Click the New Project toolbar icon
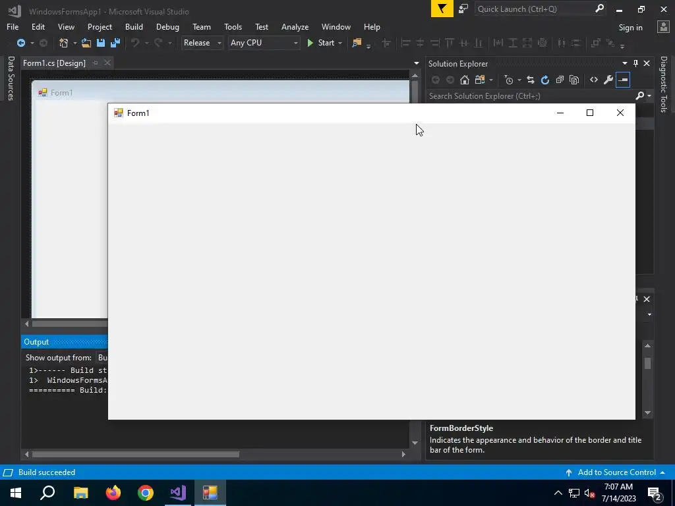This screenshot has width=675, height=506. point(64,43)
